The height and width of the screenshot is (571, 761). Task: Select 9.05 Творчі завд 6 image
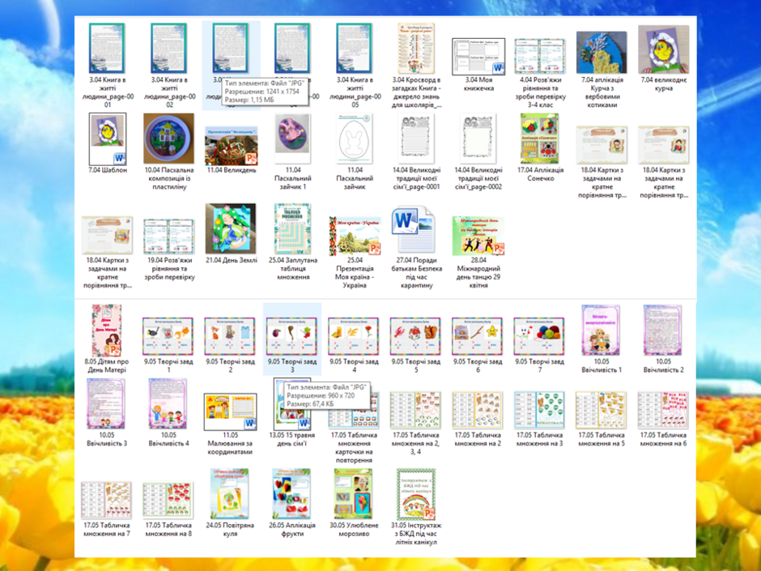477,336
